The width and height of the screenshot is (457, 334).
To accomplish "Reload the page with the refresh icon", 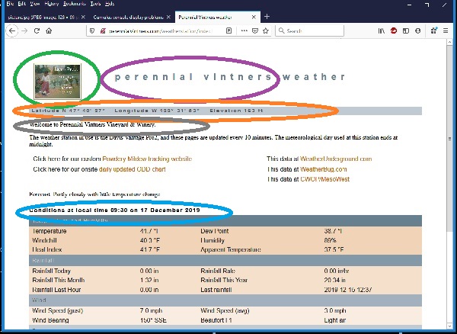I will pyautogui.click(x=36, y=31).
